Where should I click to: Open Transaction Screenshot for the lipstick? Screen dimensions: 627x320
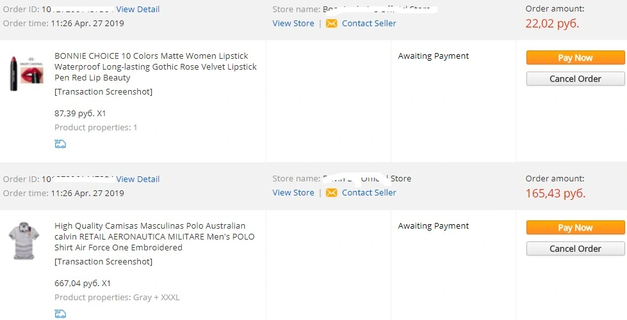coord(104,92)
